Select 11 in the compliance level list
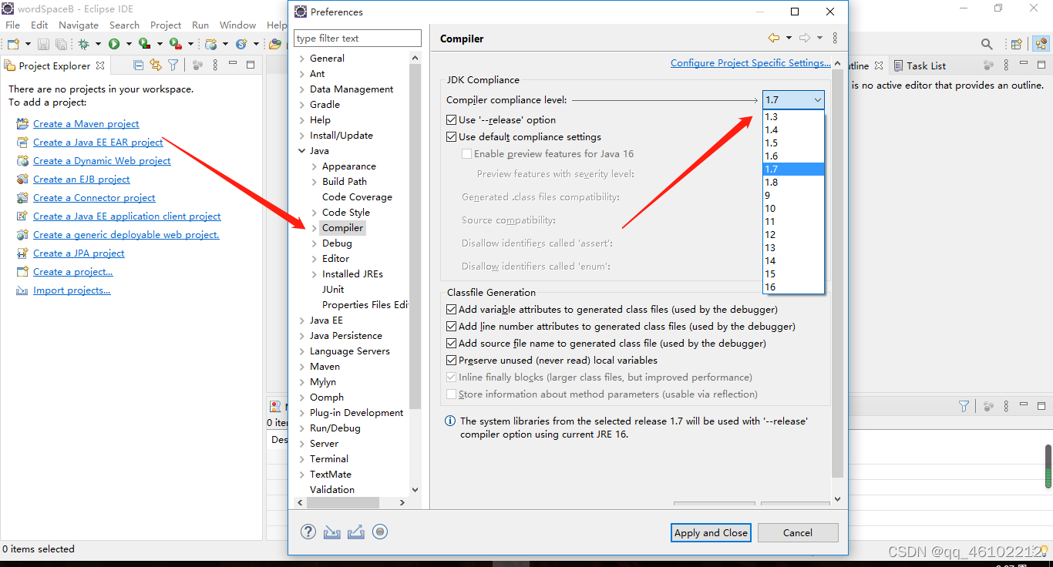 pyautogui.click(x=793, y=222)
